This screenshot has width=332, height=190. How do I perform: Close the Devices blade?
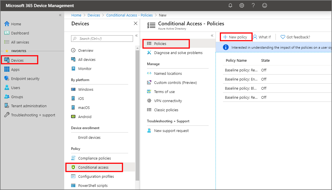click(136, 23)
